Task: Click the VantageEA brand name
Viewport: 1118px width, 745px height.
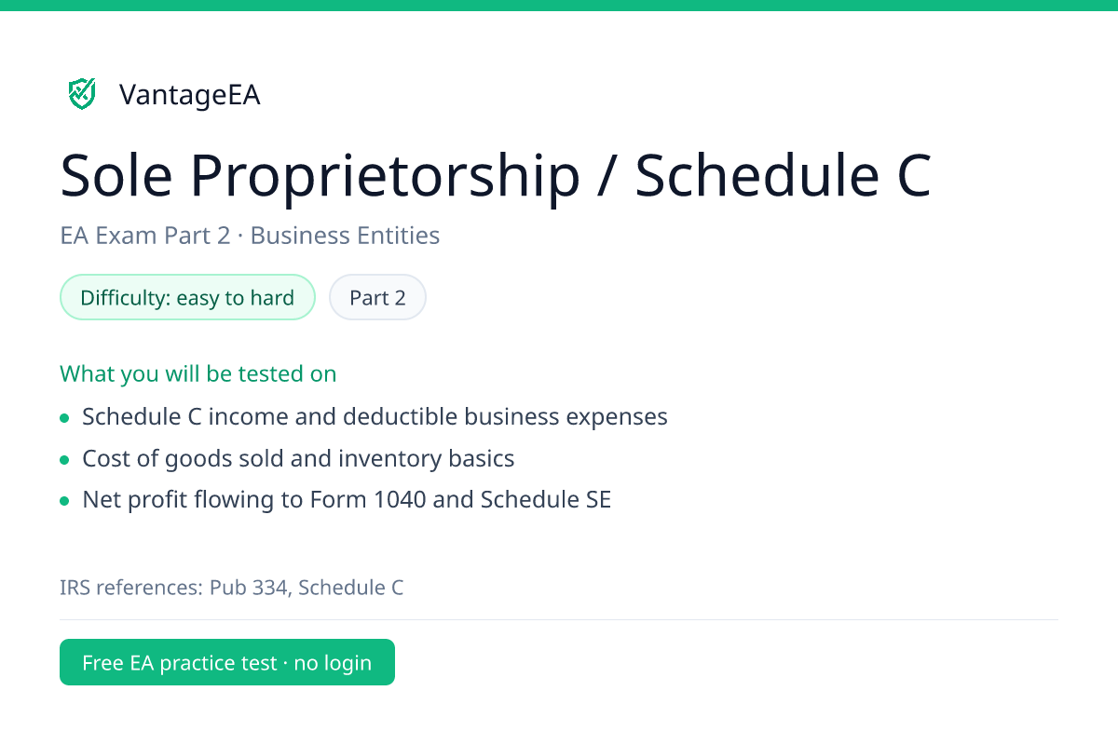Action: click(x=190, y=95)
